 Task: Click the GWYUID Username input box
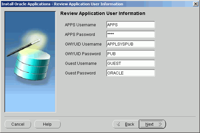(x=131, y=44)
